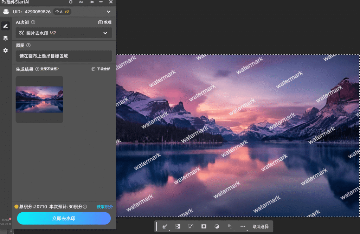Click the selection brush icon in bottom toolbar

coord(165,227)
